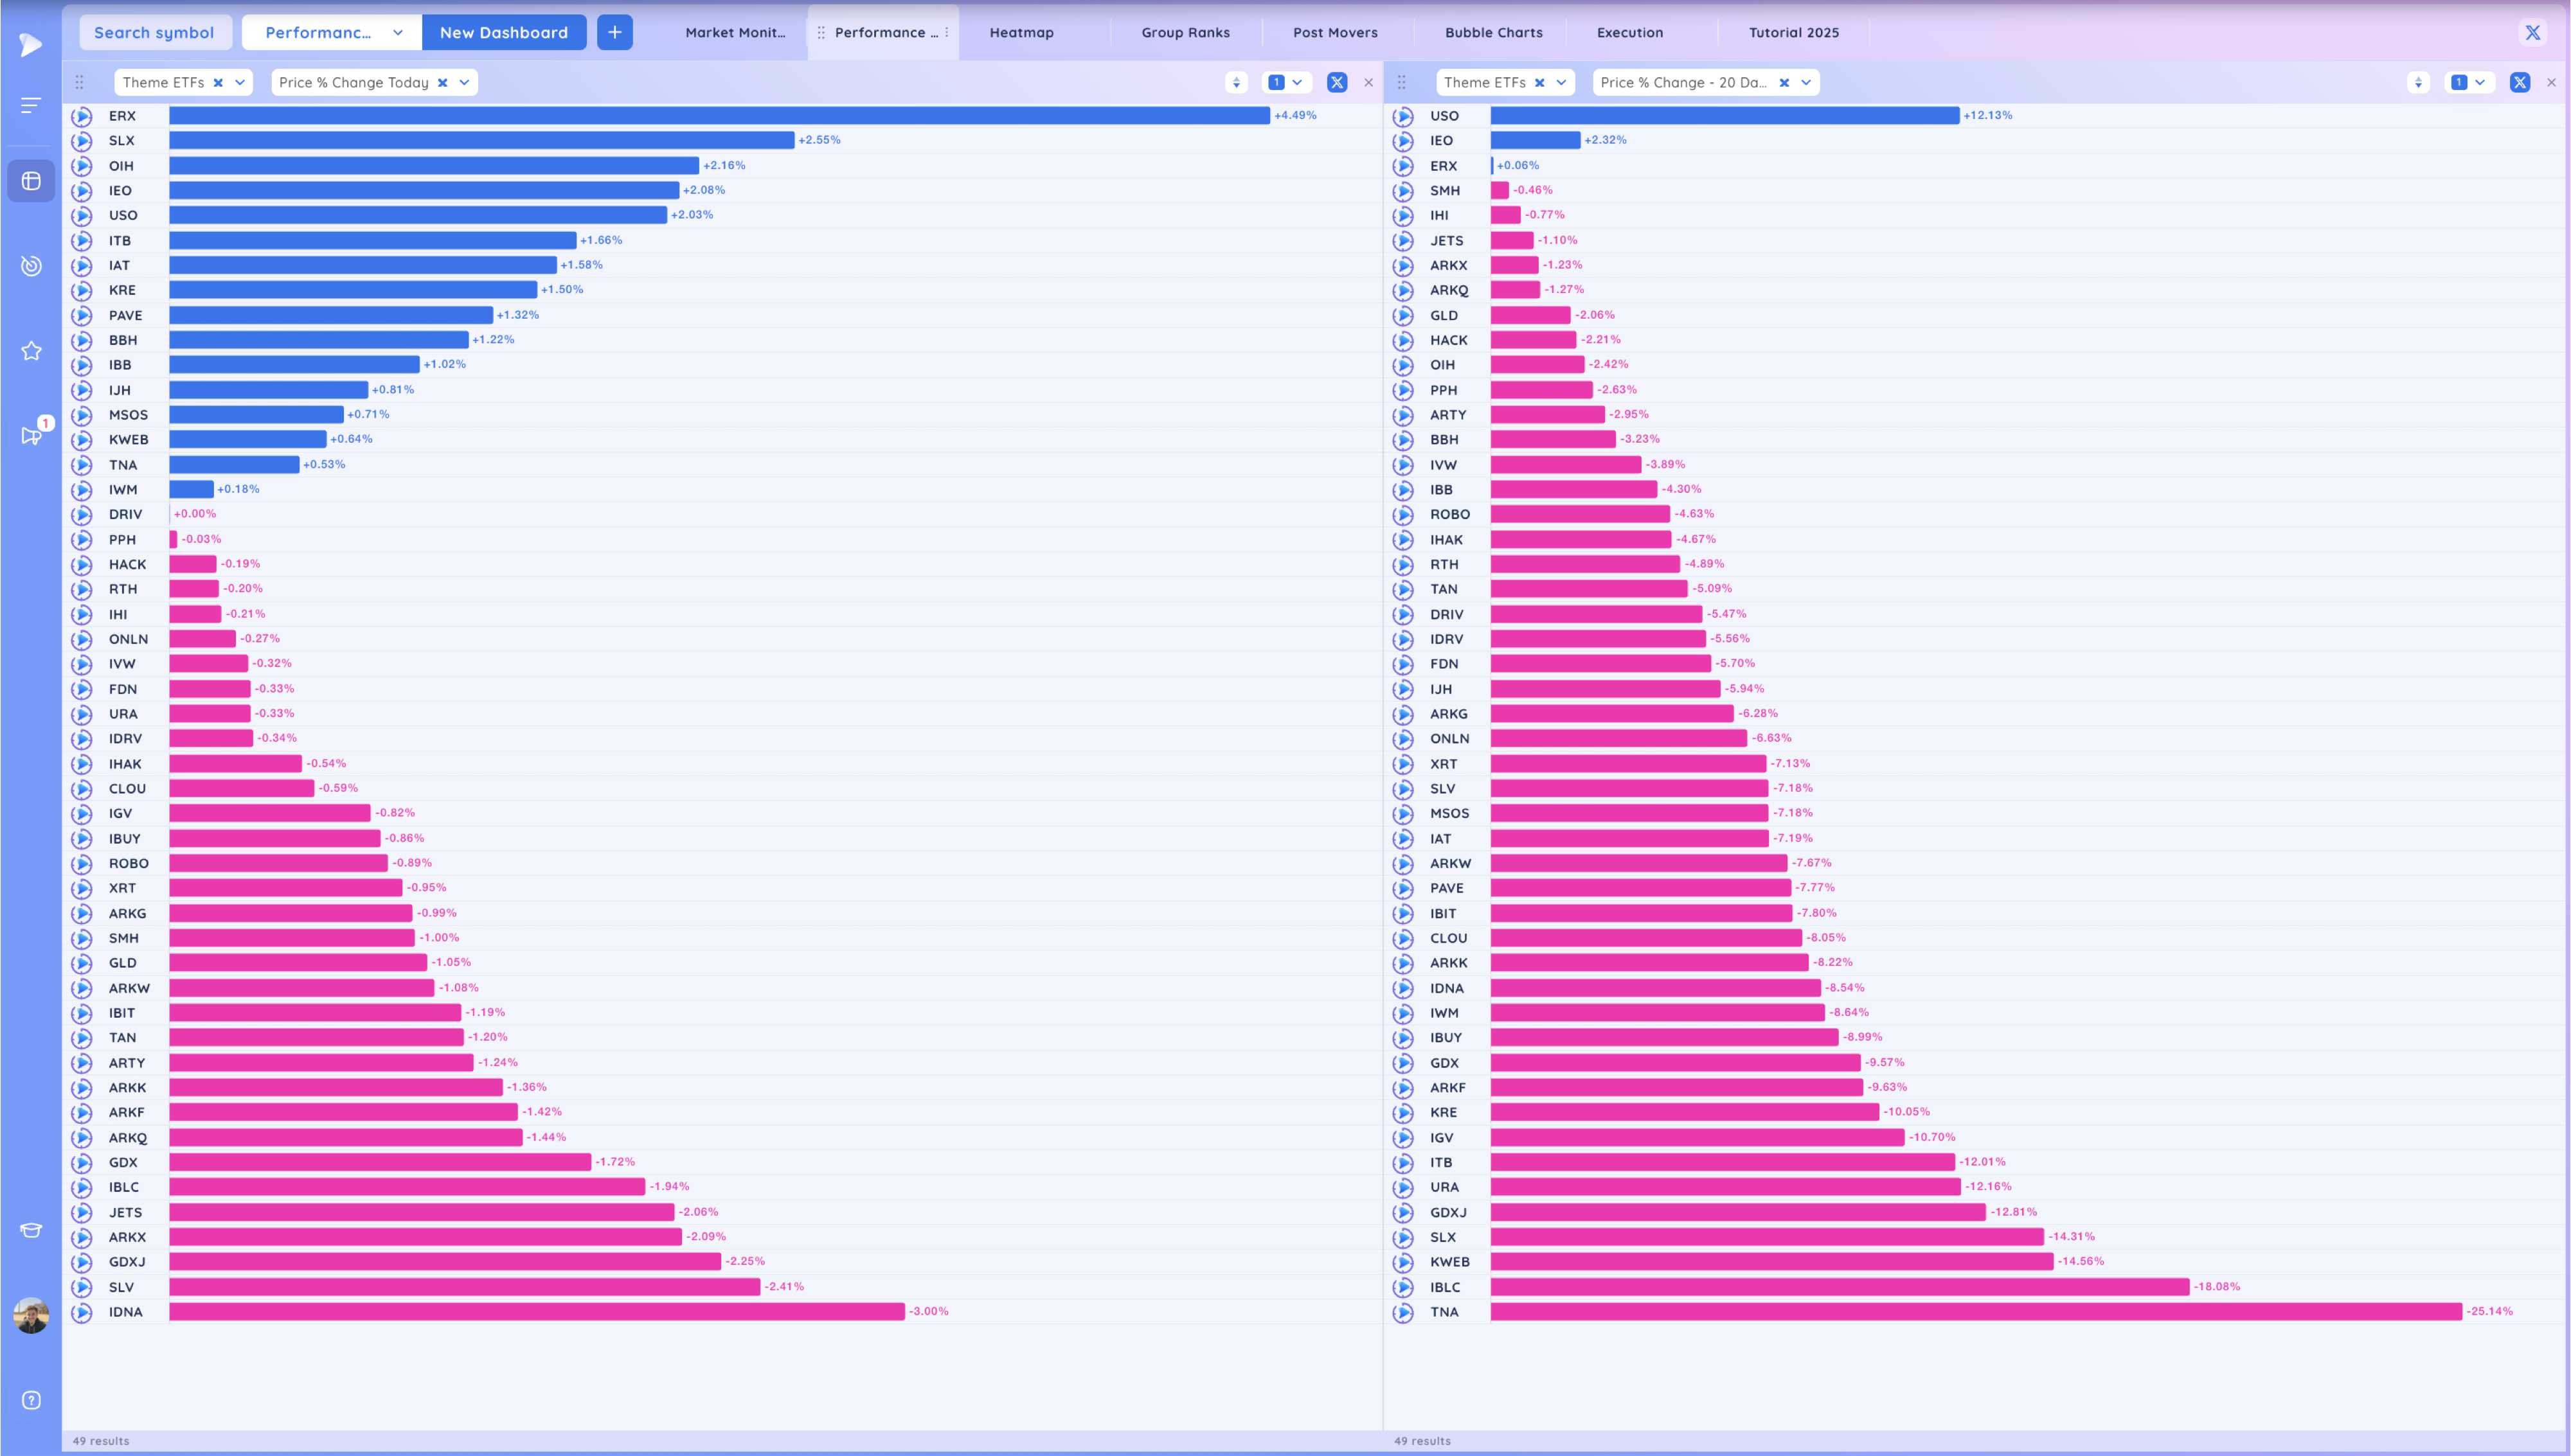This screenshot has height=1456, width=2571.
Task: Click play icon next to IDNA left panel
Action: click(x=82, y=1312)
